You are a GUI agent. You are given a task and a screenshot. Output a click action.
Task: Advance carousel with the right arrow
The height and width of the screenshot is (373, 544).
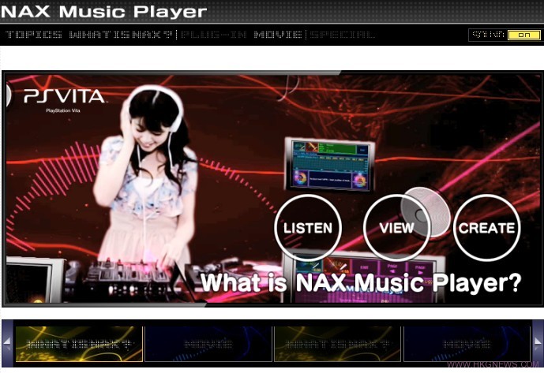(538, 343)
